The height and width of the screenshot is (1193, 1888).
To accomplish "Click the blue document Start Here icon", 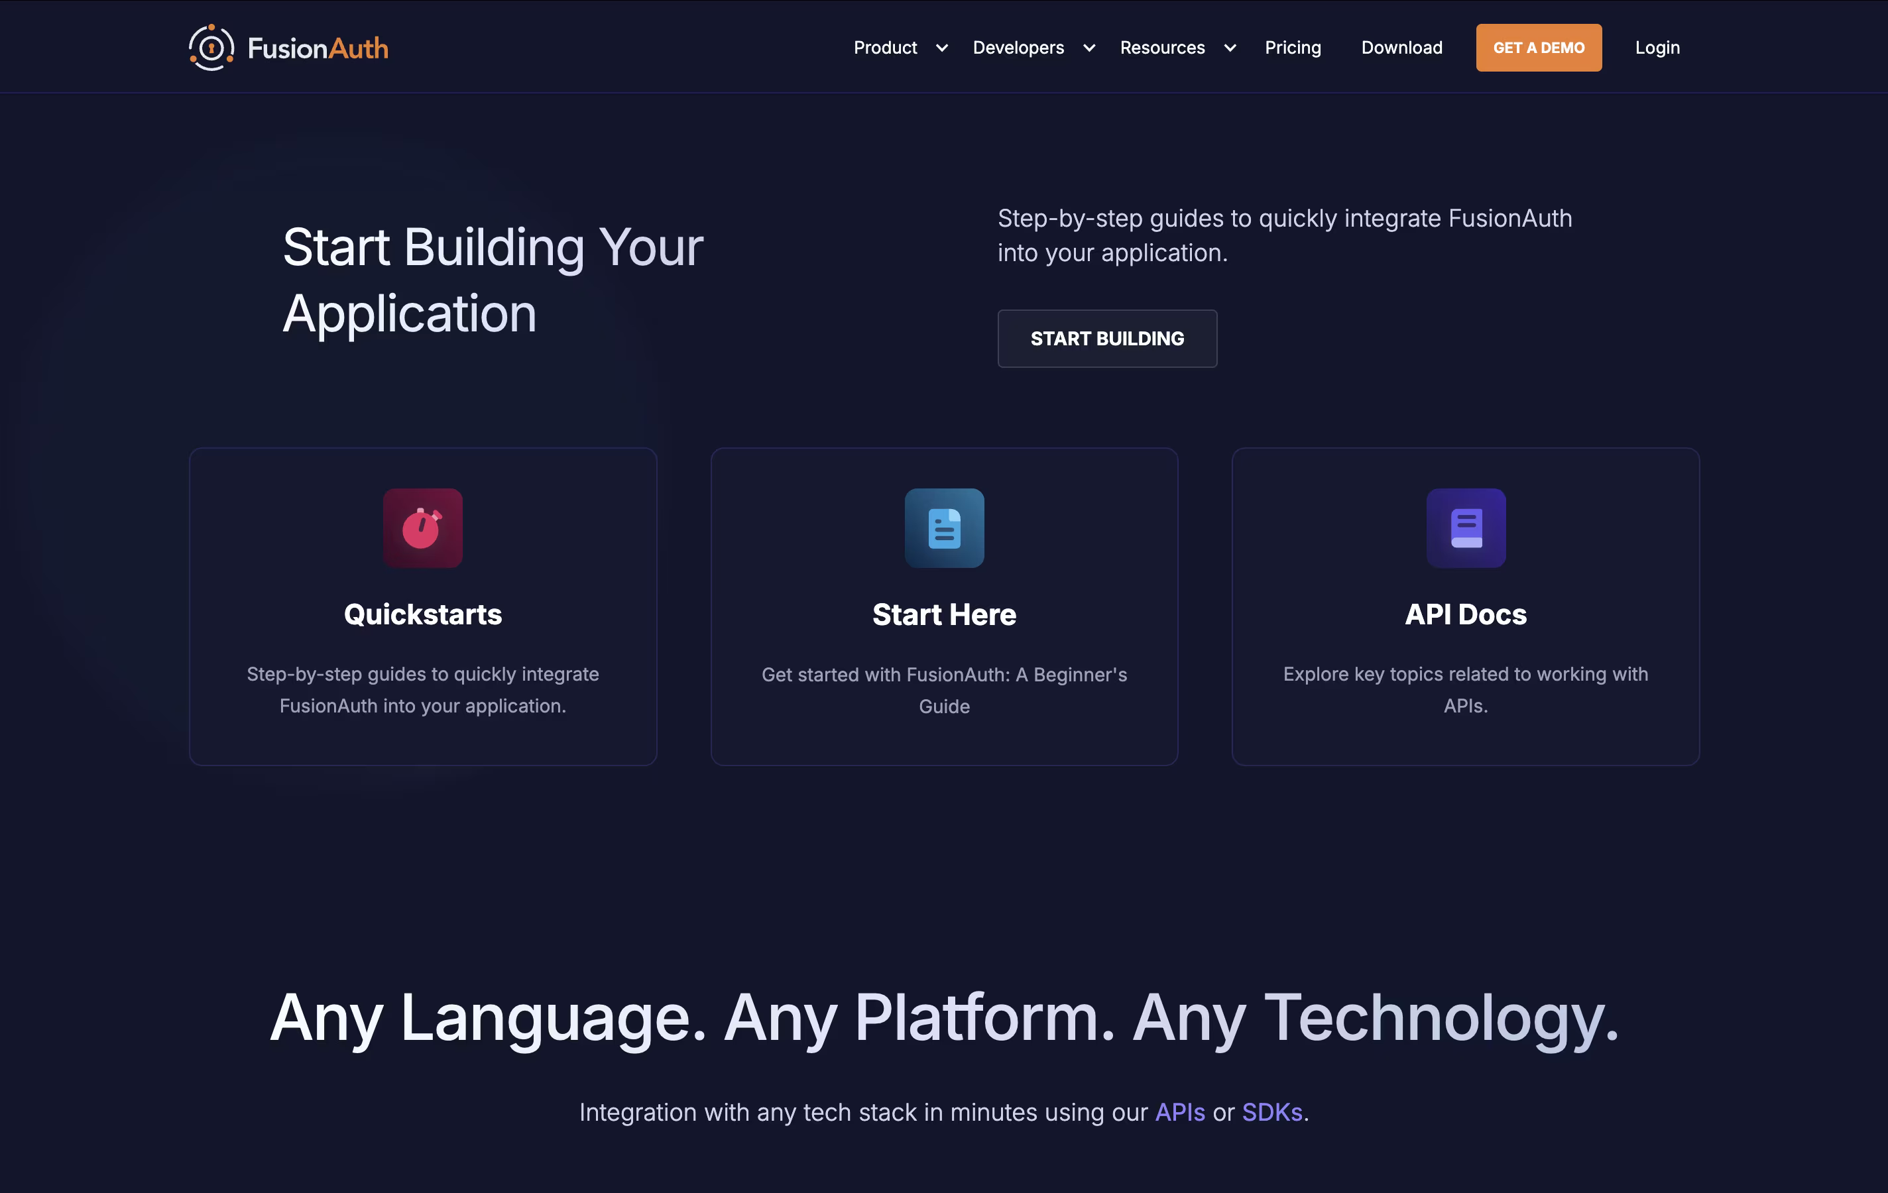I will [x=944, y=528].
